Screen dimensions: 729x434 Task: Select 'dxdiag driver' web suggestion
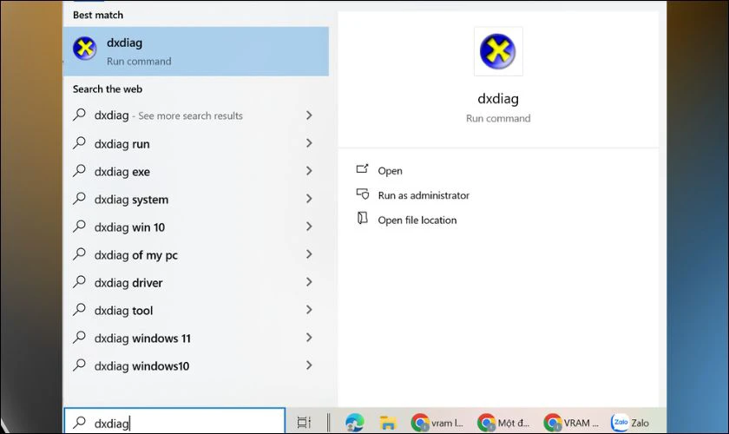tap(128, 283)
